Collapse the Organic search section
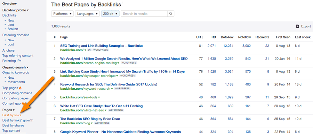This screenshot has height=134, width=313. 15,68
